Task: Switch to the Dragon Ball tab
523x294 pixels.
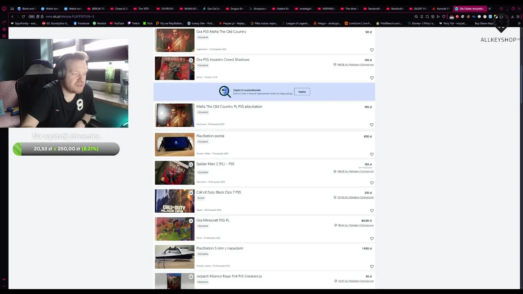Action: (x=235, y=9)
